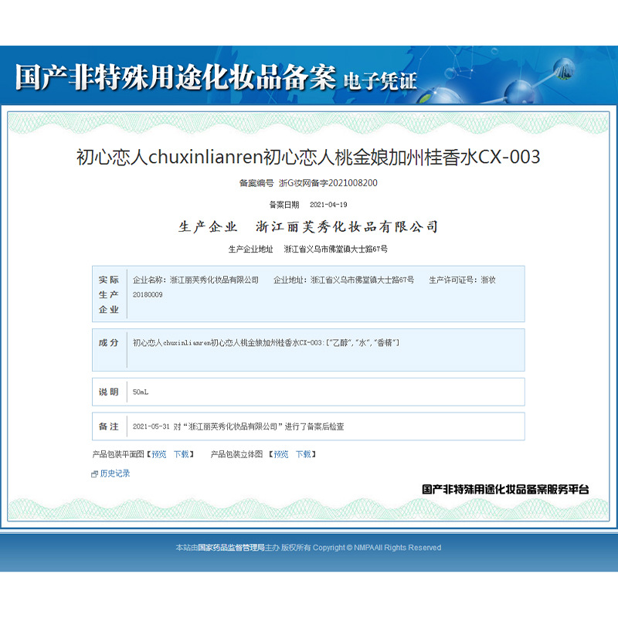Viewport: 618px width, 618px height.
Task: Click the 50mL description value
Action: pos(141,392)
